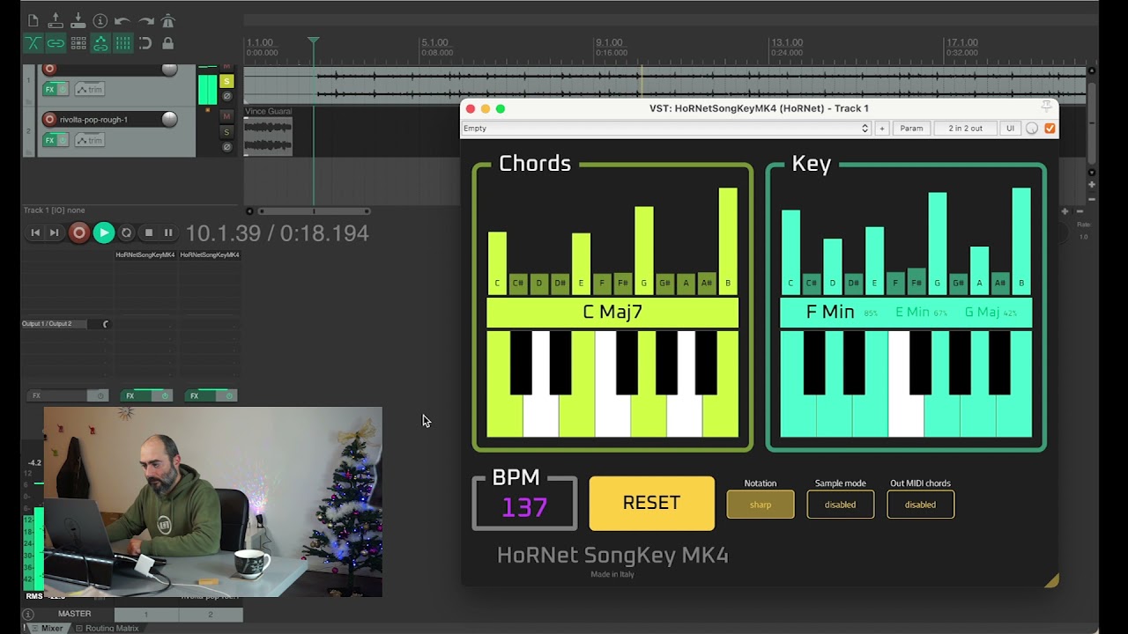
Task: Go to project start transport button
Action: (35, 232)
